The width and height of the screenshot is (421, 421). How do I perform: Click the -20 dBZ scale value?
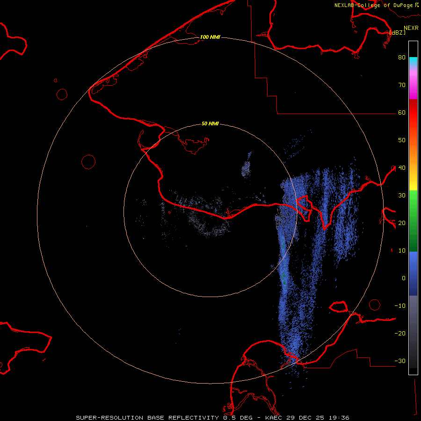[400, 334]
